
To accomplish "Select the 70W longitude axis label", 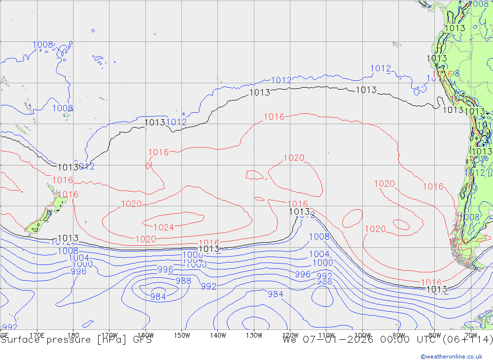I will (x=471, y=335).
